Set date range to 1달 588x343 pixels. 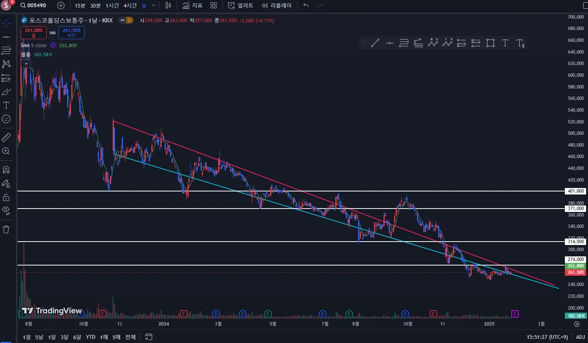point(52,337)
